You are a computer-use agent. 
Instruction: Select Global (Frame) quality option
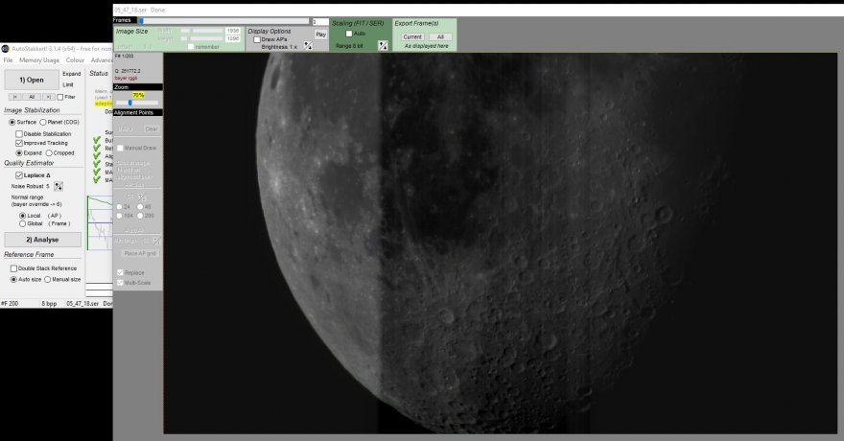(23, 223)
